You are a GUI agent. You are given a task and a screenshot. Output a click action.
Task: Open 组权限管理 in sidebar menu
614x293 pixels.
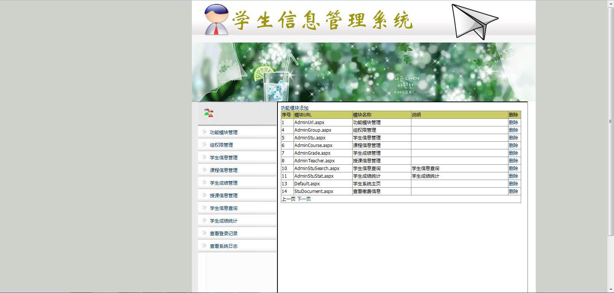point(221,145)
